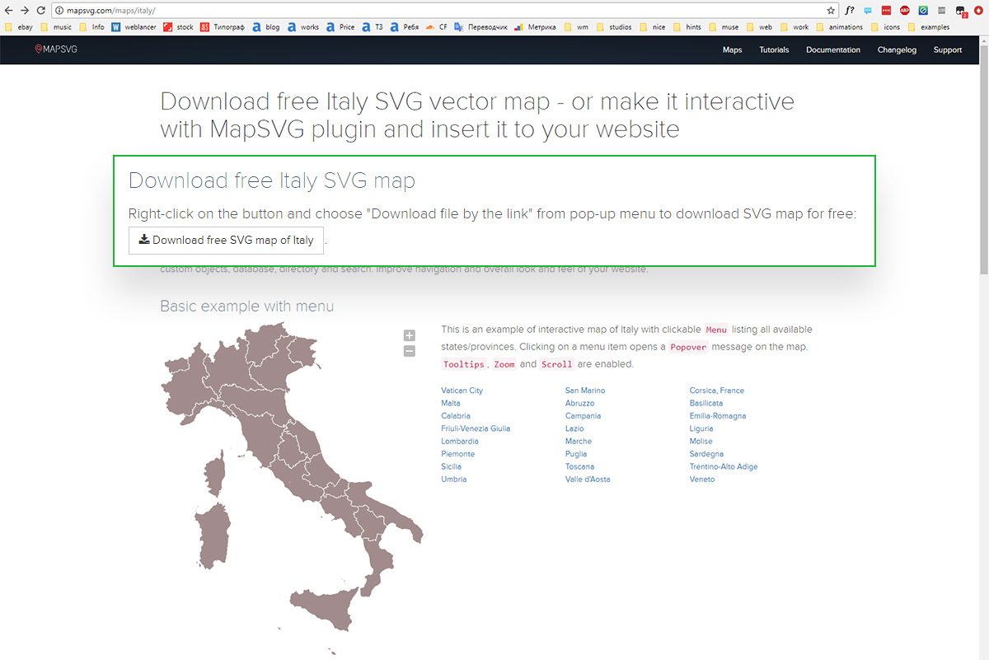Screen dimensions: 989x660
Task: Open the WhatFont 'f?' extension icon
Action: (x=850, y=11)
